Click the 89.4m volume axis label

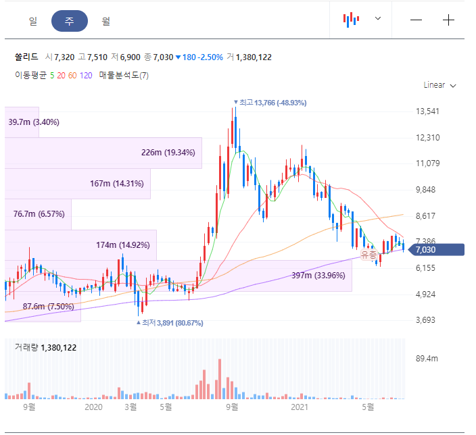pyautogui.click(x=427, y=359)
